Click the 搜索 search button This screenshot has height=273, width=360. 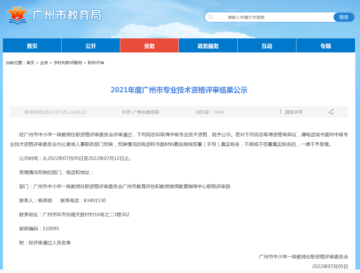click(x=344, y=17)
